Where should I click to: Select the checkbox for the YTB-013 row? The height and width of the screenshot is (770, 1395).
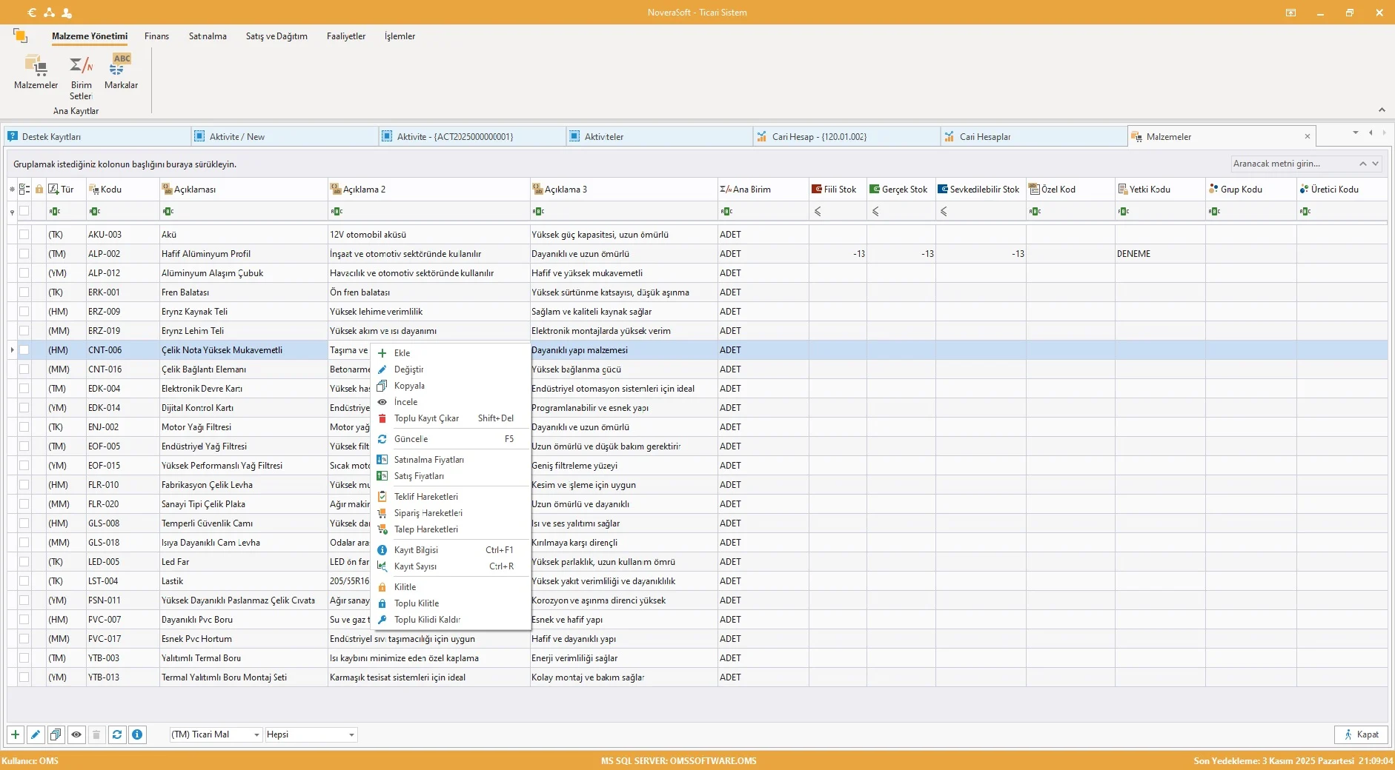24,677
